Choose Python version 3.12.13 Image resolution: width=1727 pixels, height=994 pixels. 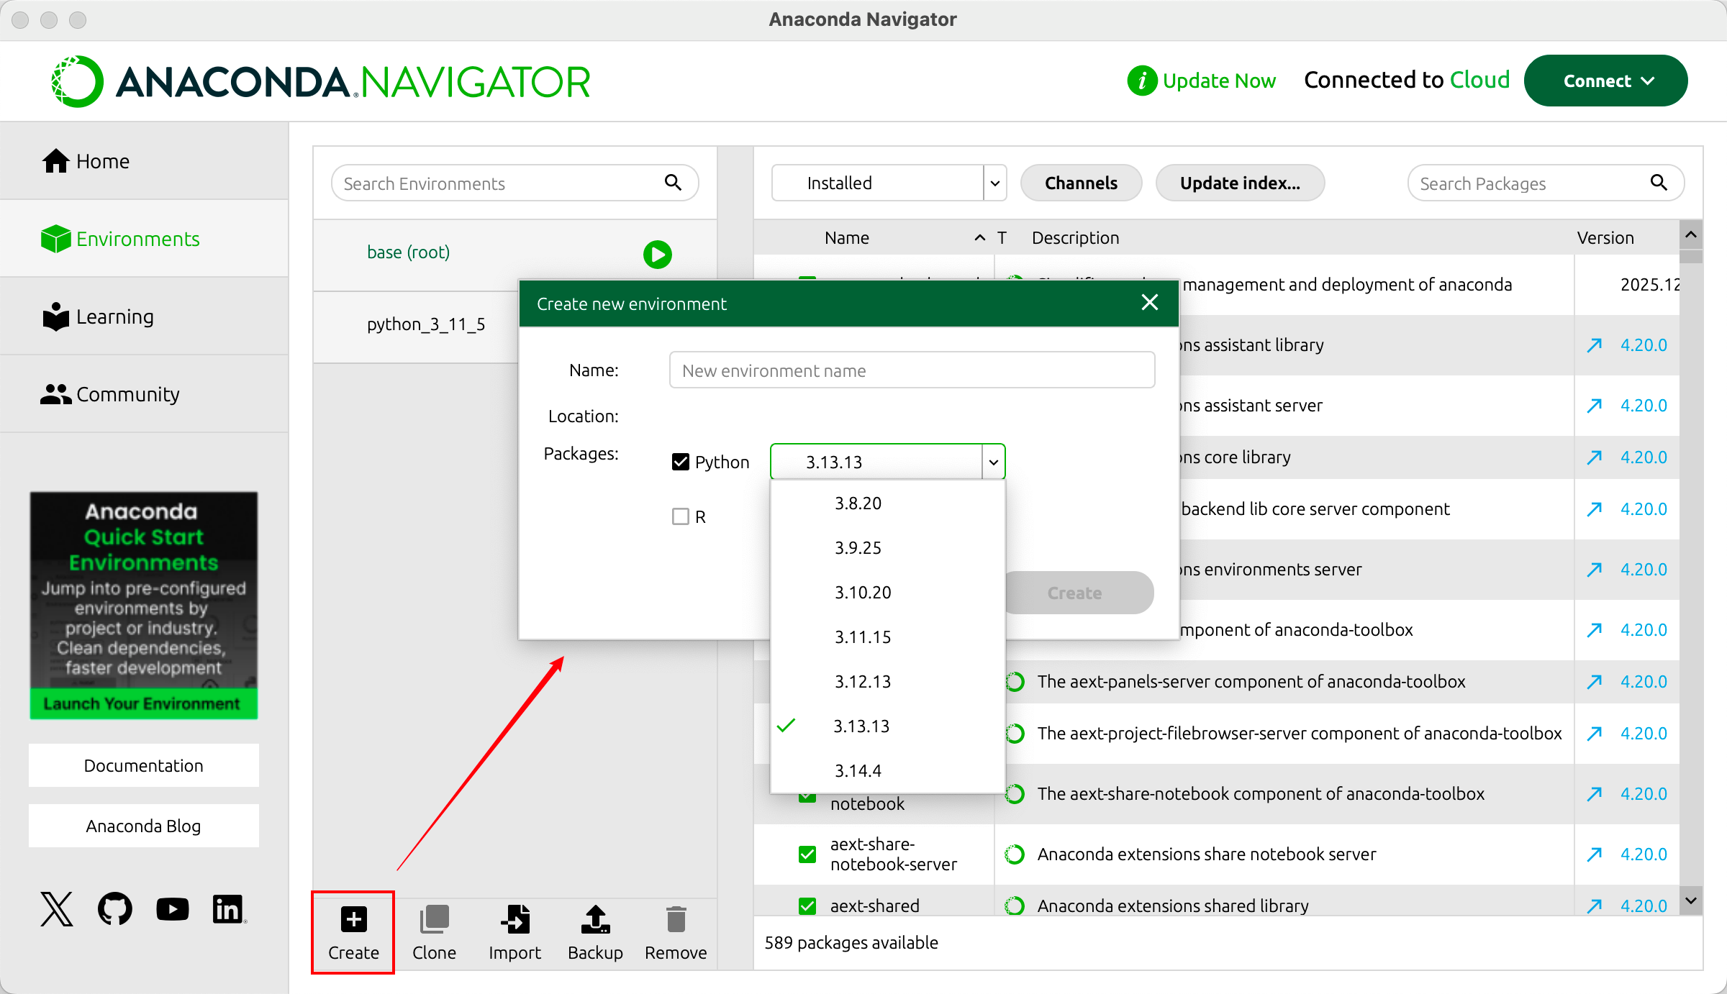pyautogui.click(x=887, y=682)
